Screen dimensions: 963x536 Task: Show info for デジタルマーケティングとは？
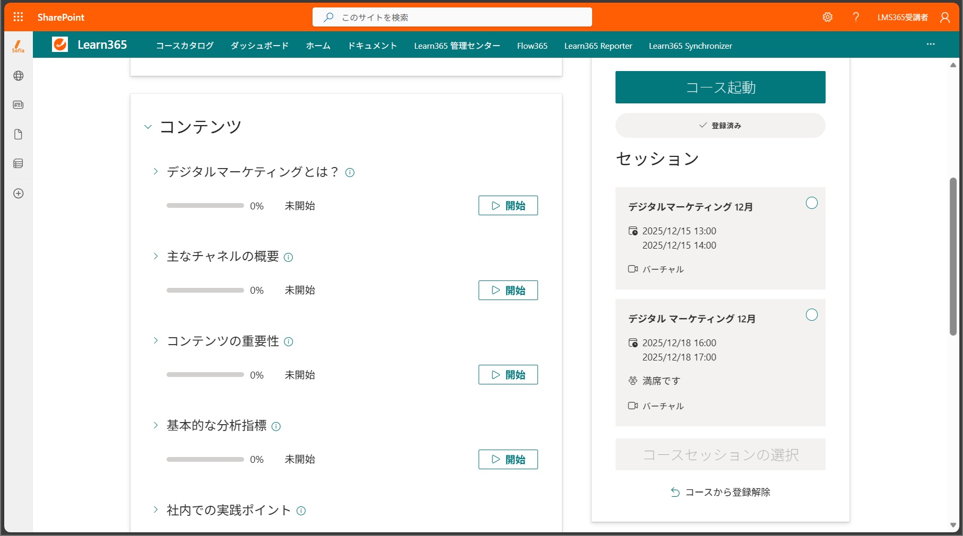click(350, 172)
